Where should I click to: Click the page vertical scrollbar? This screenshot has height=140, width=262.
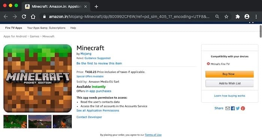click(x=261, y=31)
